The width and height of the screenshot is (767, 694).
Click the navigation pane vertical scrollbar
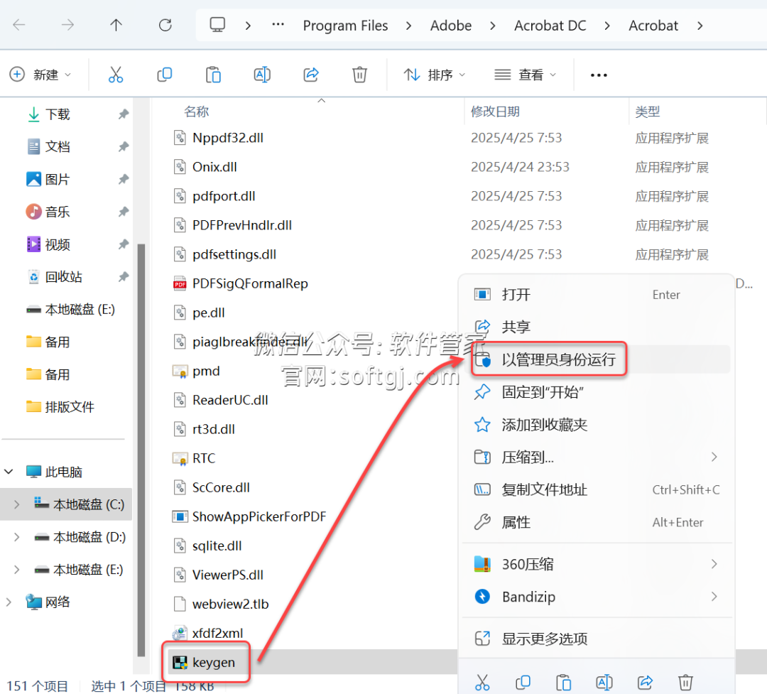pos(141,450)
